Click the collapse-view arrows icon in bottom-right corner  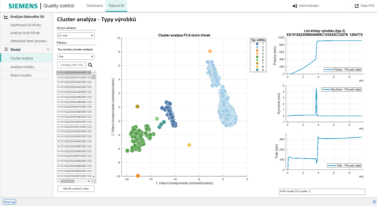tap(374, 202)
